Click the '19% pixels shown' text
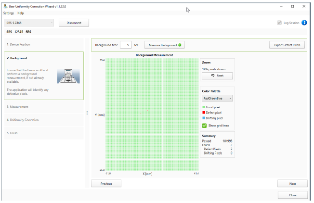The image size is (314, 203). pos(214,69)
